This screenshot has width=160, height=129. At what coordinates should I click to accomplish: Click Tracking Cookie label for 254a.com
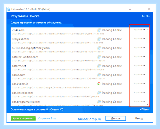tap(112, 30)
